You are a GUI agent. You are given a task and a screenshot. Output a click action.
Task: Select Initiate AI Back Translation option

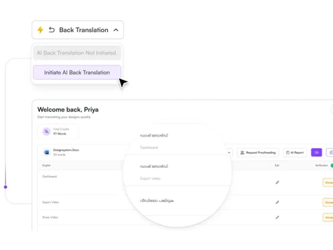(x=77, y=73)
